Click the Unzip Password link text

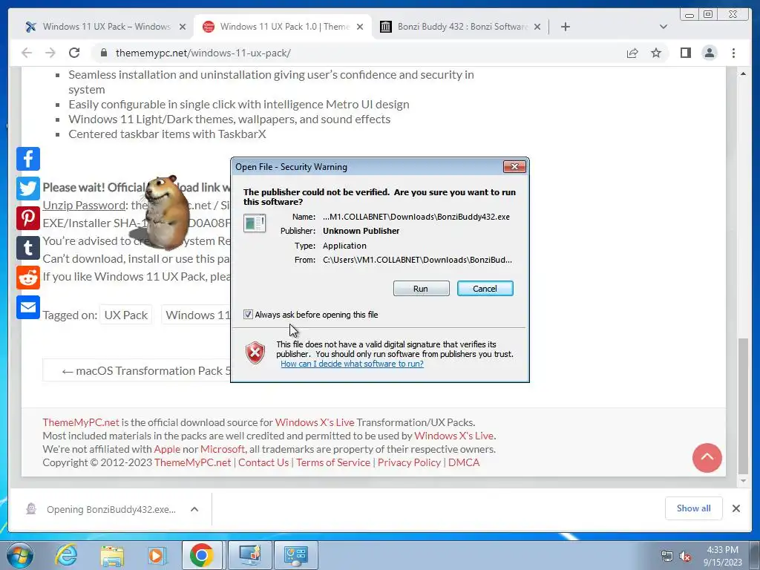(84, 205)
